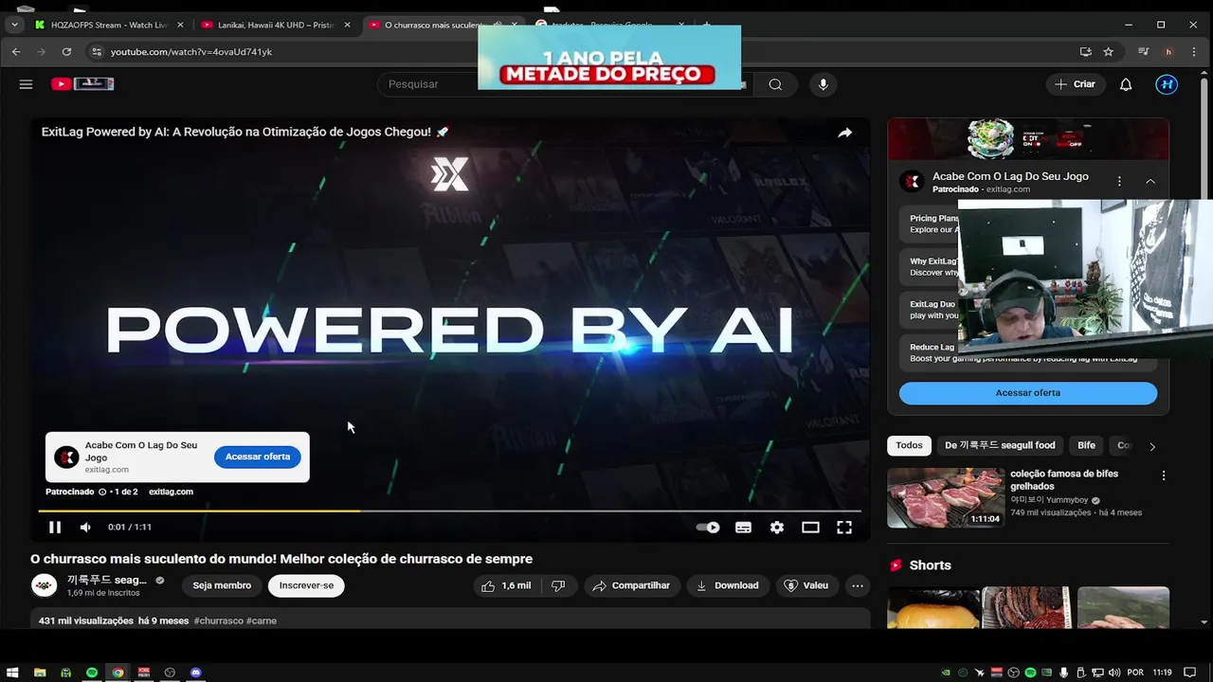Collapse the sponsored ExitLag panel
The width and height of the screenshot is (1213, 682).
(x=1150, y=181)
